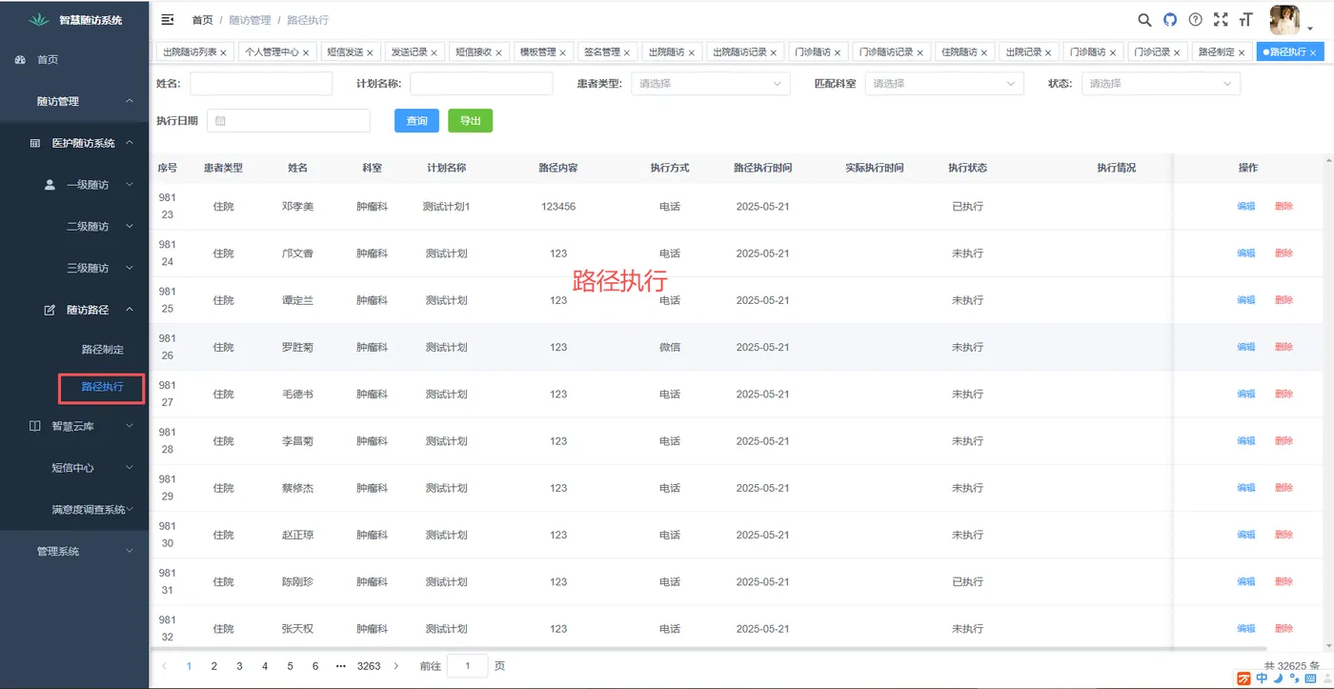Expand the 智慧云库 sidebar section

tap(73, 426)
